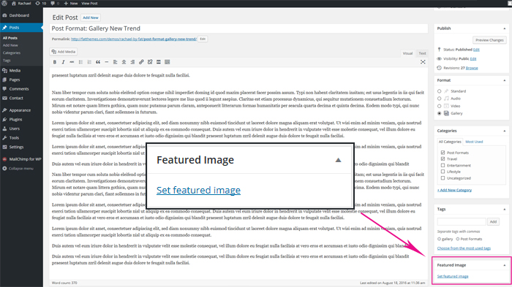Select the Video post format
Viewport: 512px width, 287px height.
tap(439, 106)
